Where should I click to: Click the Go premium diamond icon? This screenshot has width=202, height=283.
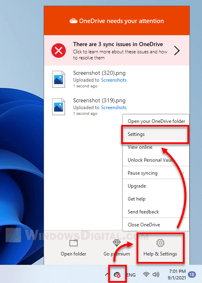point(117,243)
